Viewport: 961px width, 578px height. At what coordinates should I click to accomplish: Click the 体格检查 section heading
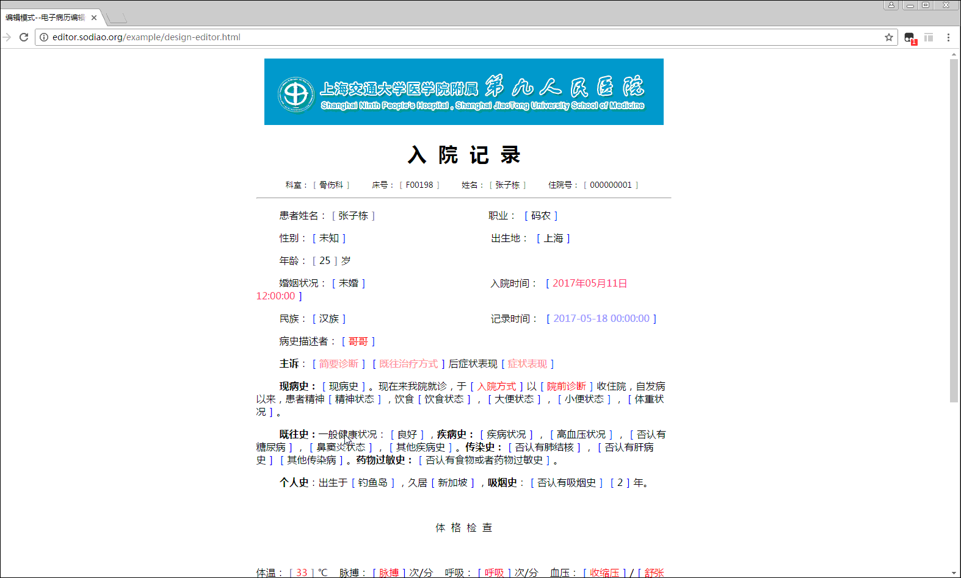tap(464, 528)
